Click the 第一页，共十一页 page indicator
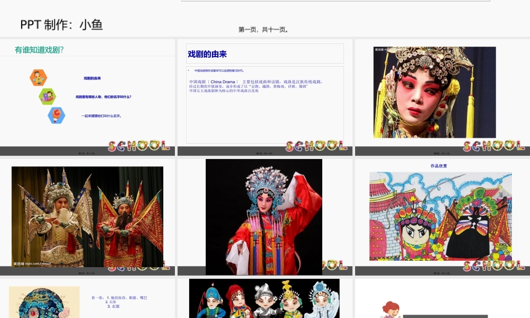The width and height of the screenshot is (530, 318). 261,30
